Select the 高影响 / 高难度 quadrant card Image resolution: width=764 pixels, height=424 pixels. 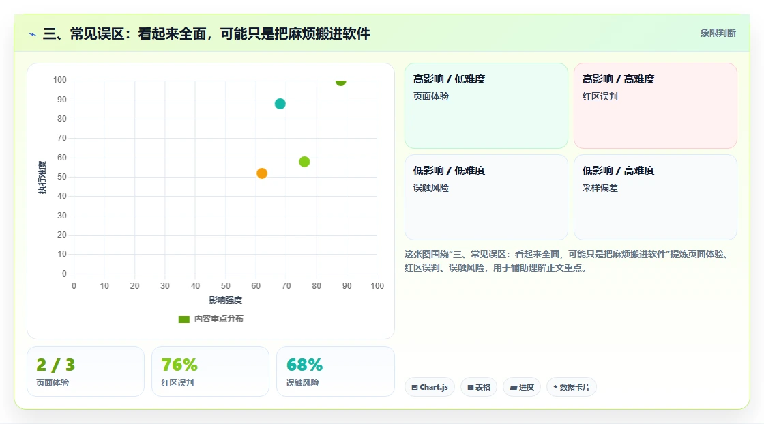tap(656, 106)
